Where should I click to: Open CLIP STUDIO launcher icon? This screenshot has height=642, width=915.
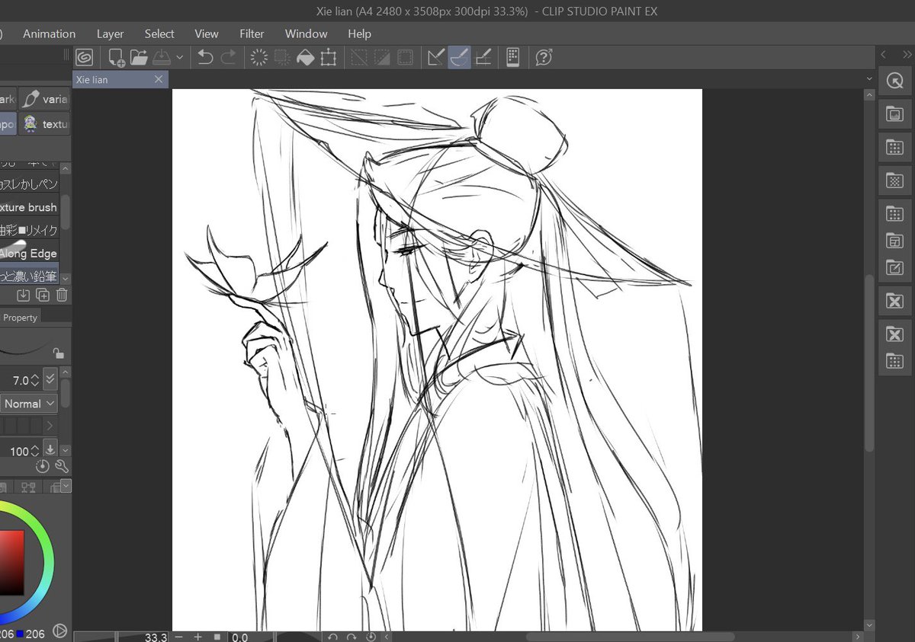pyautogui.click(x=85, y=57)
